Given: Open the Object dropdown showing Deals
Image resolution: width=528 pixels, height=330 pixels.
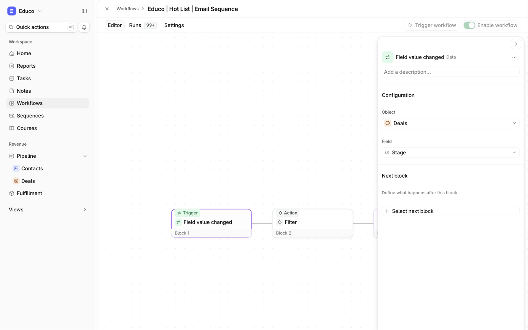Looking at the screenshot, I should click(x=450, y=123).
